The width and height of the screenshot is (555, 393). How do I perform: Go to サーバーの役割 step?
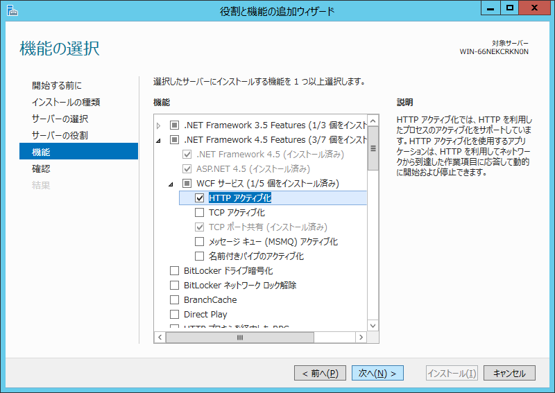point(60,135)
